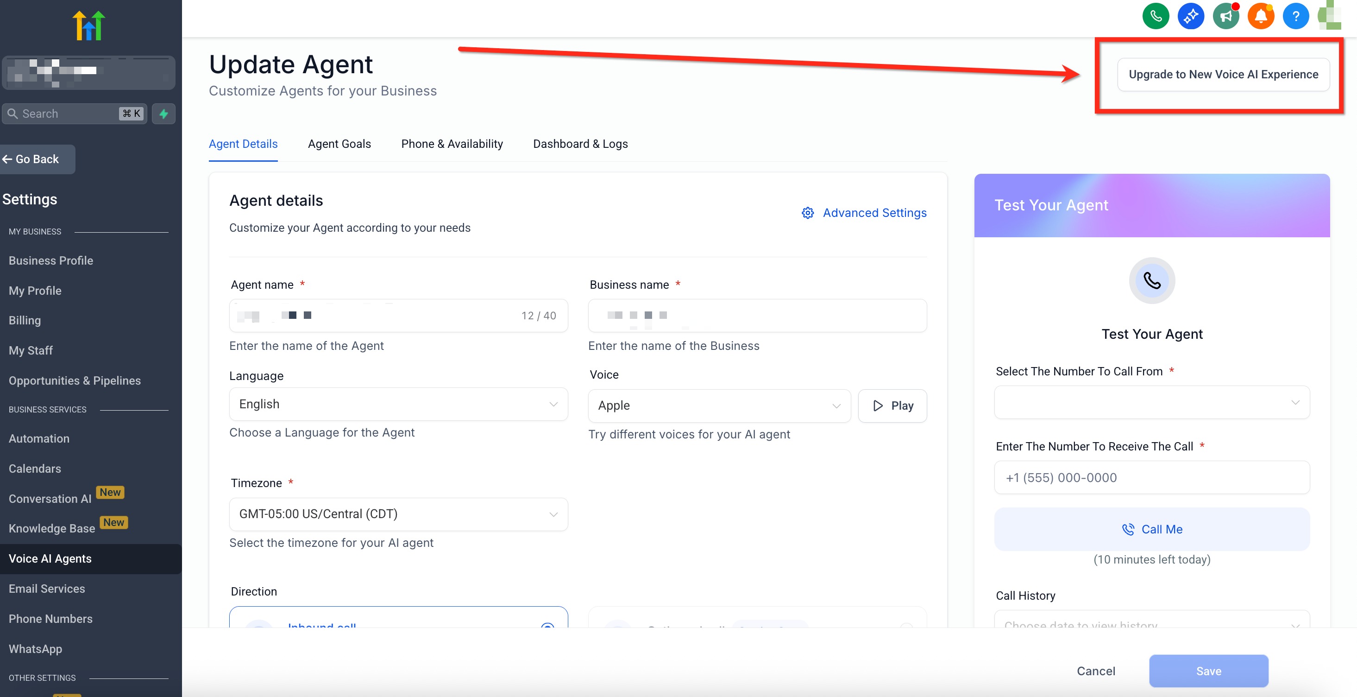Switch to the Agent Goals tab
The height and width of the screenshot is (697, 1357).
[x=339, y=144]
